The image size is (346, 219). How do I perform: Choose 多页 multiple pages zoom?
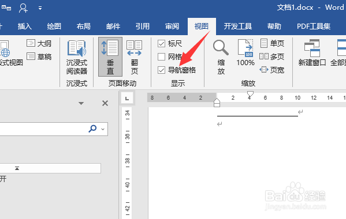[x=272, y=56]
